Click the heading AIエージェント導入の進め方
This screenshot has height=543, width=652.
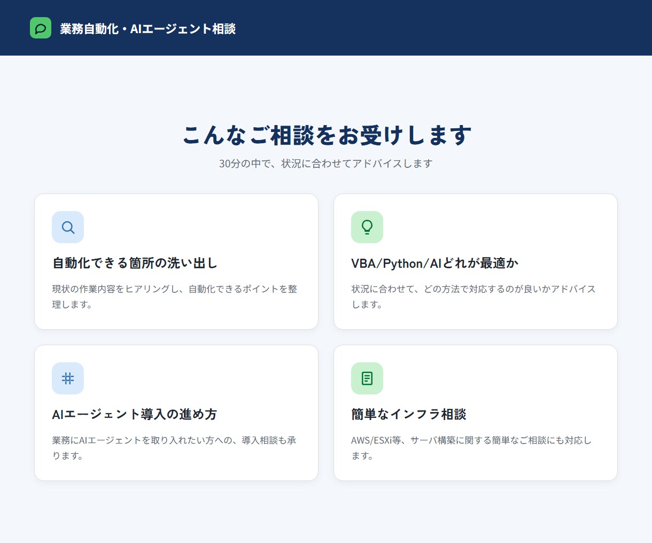click(x=135, y=414)
